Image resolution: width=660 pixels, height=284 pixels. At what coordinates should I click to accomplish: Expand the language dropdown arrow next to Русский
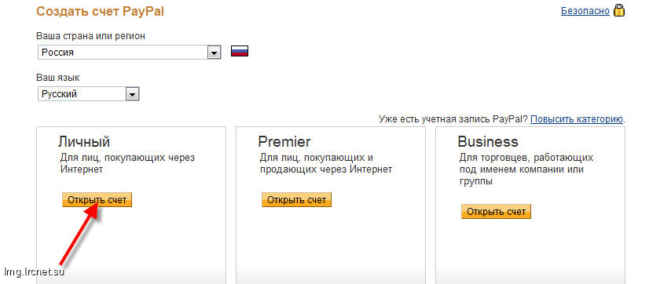click(x=132, y=94)
